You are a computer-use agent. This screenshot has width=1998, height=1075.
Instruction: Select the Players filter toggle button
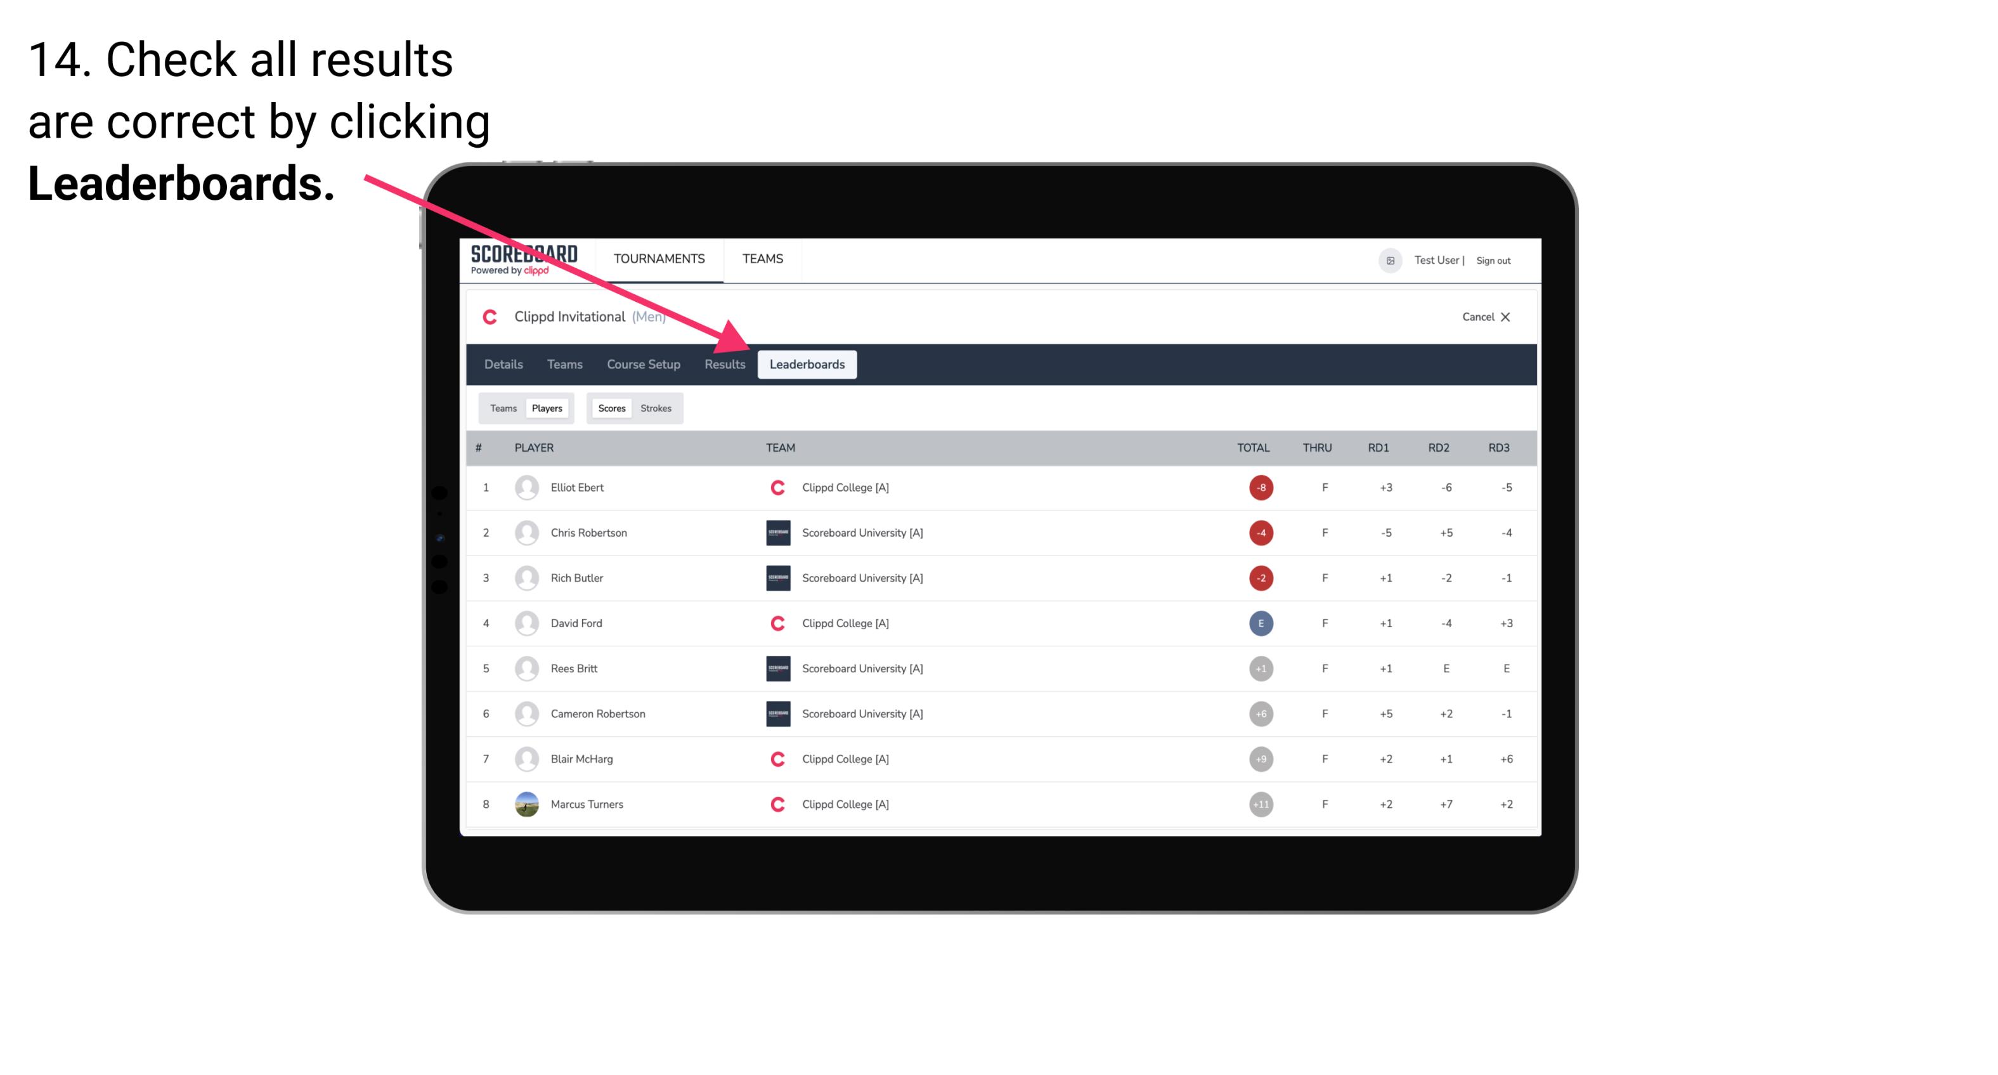[548, 407]
